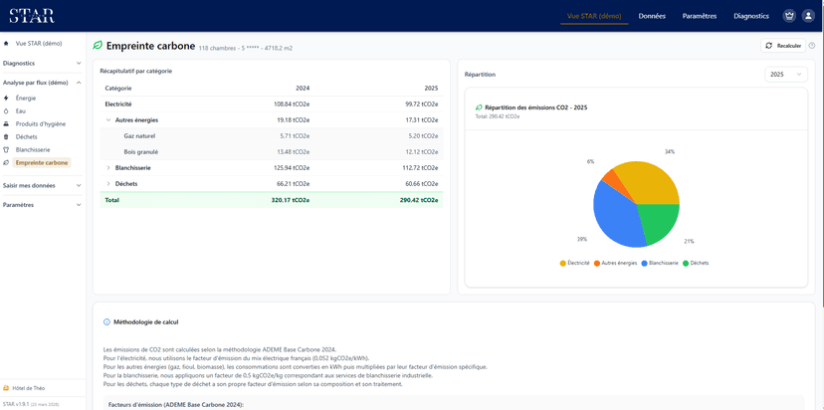Click the green Déchets pie slice
This screenshot has height=410, width=824.
tap(658, 222)
